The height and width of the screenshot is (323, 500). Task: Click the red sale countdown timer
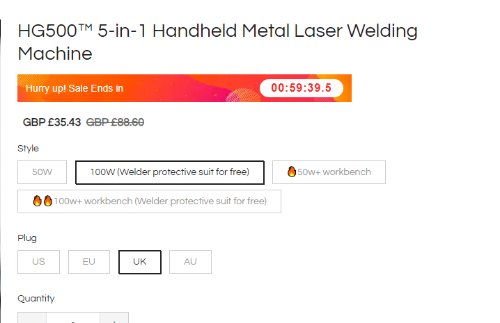click(x=302, y=88)
